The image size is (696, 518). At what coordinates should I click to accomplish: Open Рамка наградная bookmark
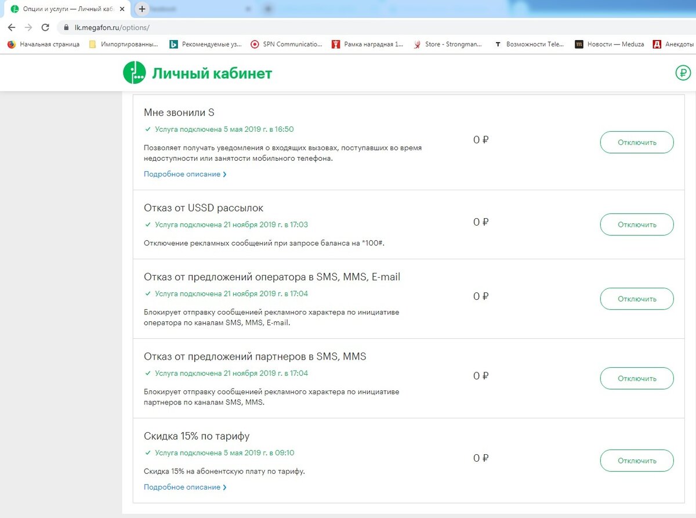pos(368,44)
